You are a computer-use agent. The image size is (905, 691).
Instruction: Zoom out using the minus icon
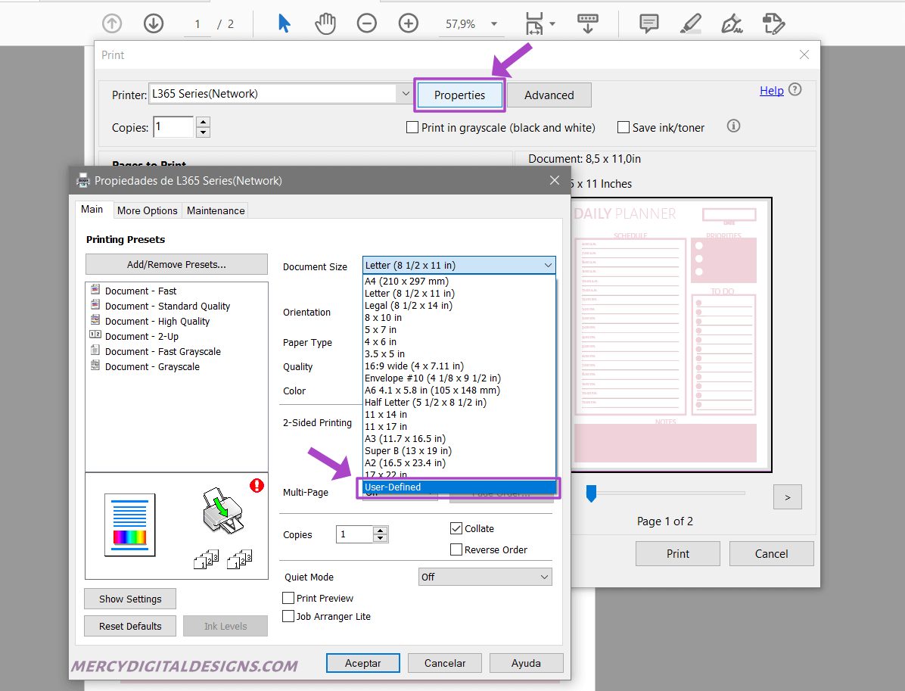click(366, 23)
